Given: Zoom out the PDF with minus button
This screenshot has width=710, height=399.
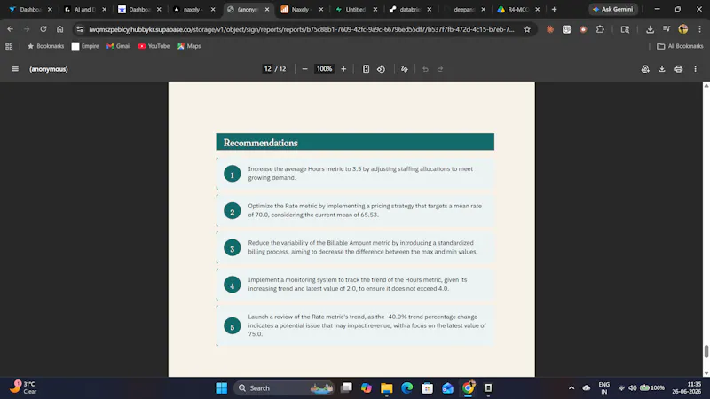Looking at the screenshot, I should 304,69.
